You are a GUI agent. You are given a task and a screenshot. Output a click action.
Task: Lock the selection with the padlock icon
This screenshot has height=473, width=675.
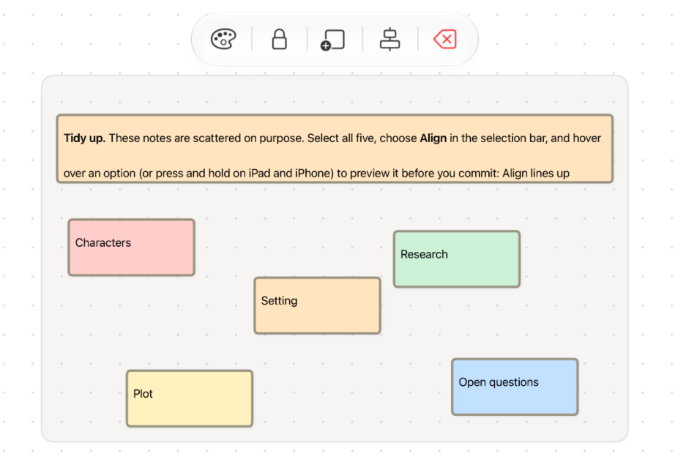click(280, 39)
